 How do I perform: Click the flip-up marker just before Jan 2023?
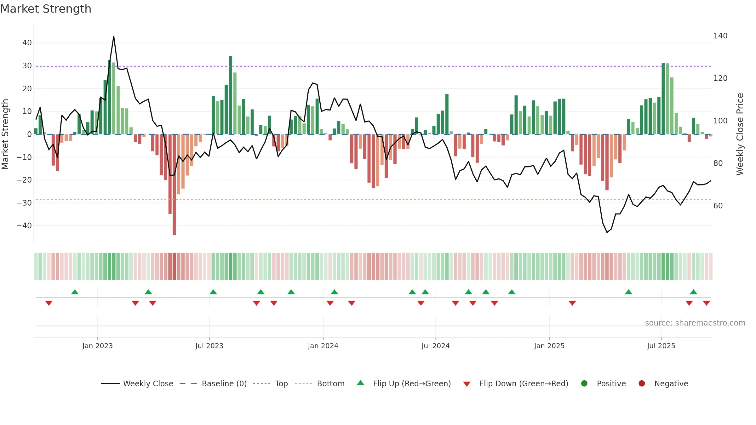click(75, 292)
